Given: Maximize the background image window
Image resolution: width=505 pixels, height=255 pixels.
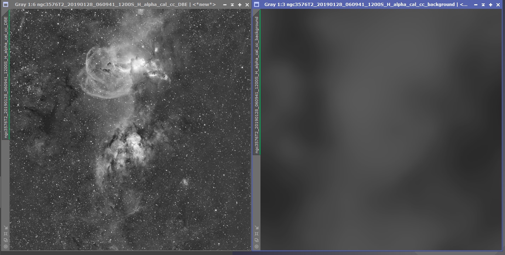Looking at the screenshot, I should click(490, 5).
